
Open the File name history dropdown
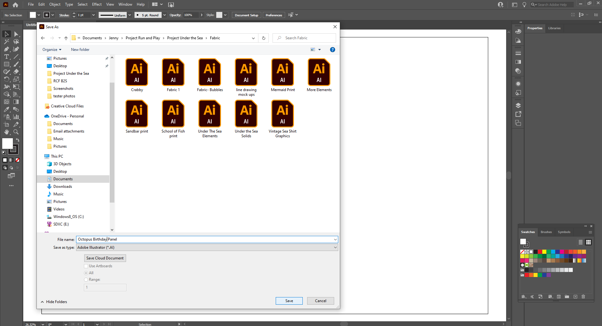335,239
